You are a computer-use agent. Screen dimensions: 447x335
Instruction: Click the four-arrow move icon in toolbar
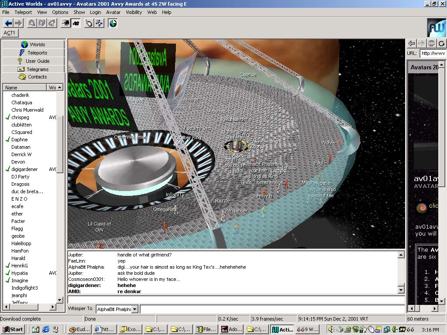click(x=100, y=23)
